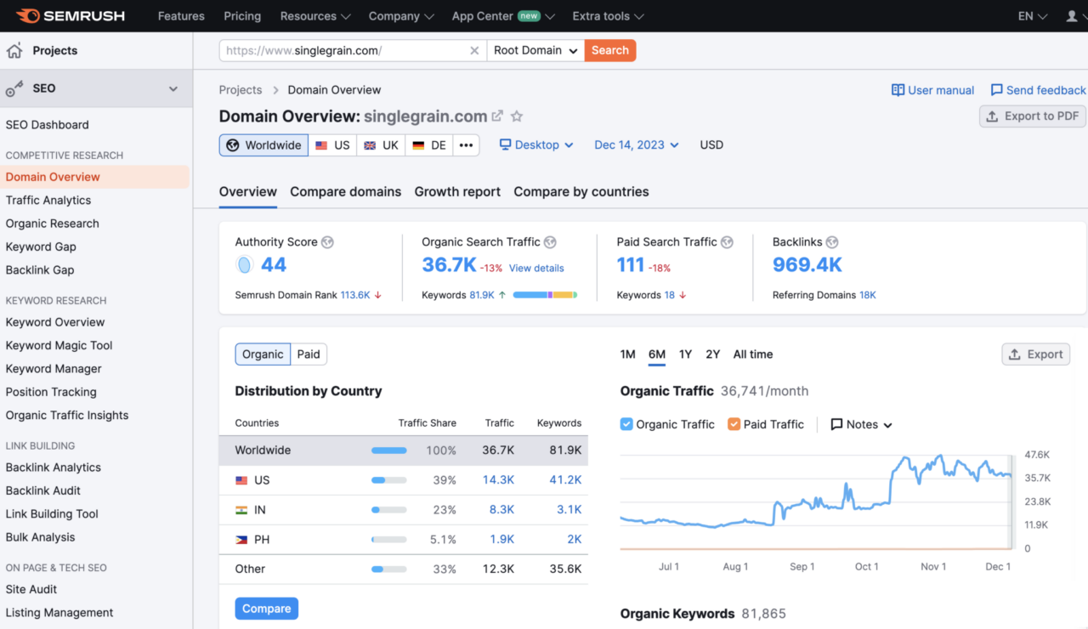Screen dimensions: 1088x629
Task: Click the chart Export button
Action: [x=1036, y=354]
